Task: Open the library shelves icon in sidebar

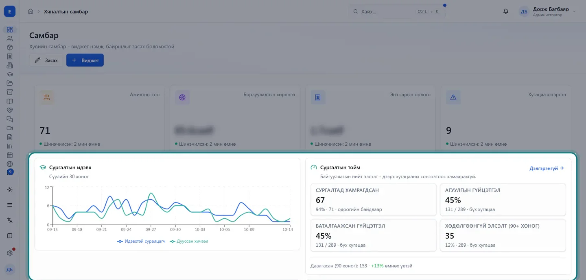Action: (10, 146)
